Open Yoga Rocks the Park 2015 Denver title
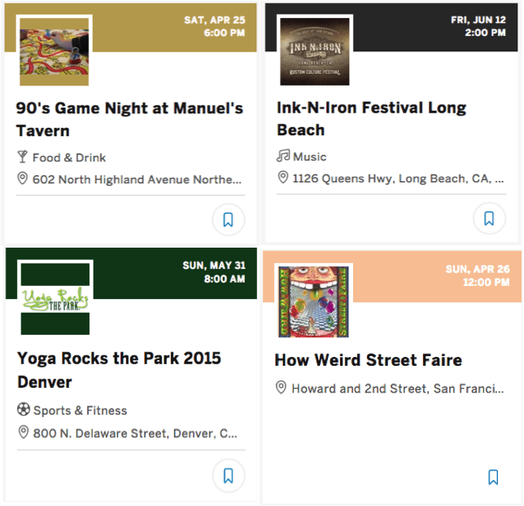 click(x=119, y=370)
